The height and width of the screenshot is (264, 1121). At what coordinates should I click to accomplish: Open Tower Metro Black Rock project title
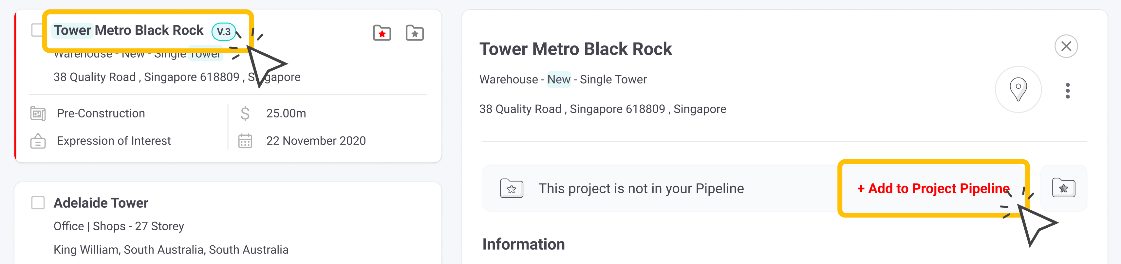coord(128,30)
